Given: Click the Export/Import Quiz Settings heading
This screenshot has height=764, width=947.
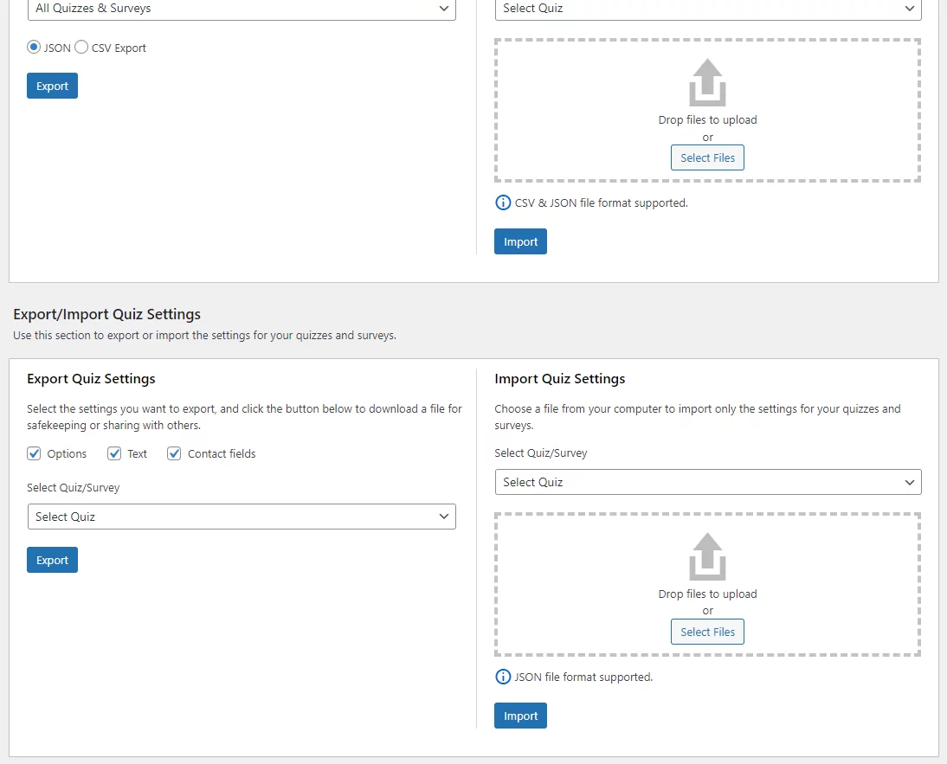Looking at the screenshot, I should pos(106,314).
